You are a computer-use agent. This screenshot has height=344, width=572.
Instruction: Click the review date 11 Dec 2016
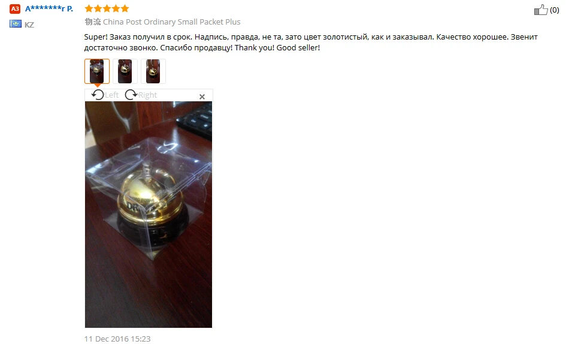117,339
